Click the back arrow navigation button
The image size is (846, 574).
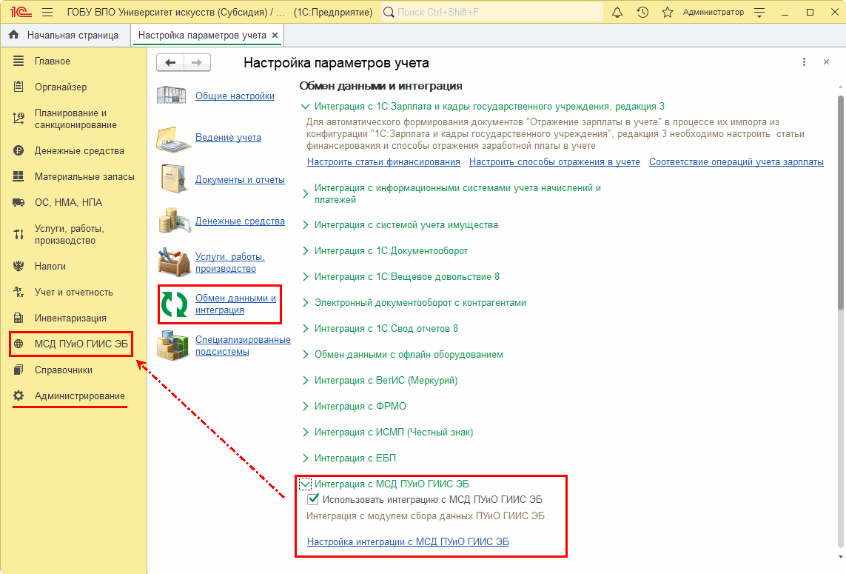coord(170,63)
